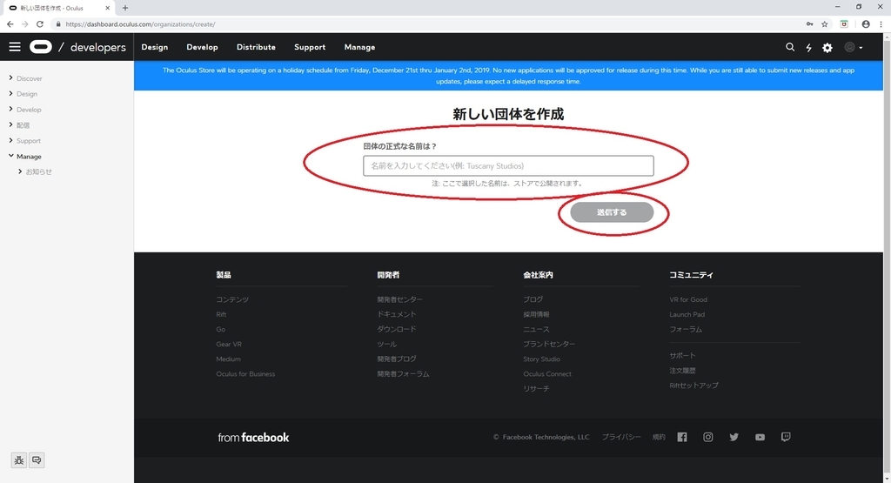Click the lightning bolt icon
This screenshot has height=483, width=891.
pos(808,48)
